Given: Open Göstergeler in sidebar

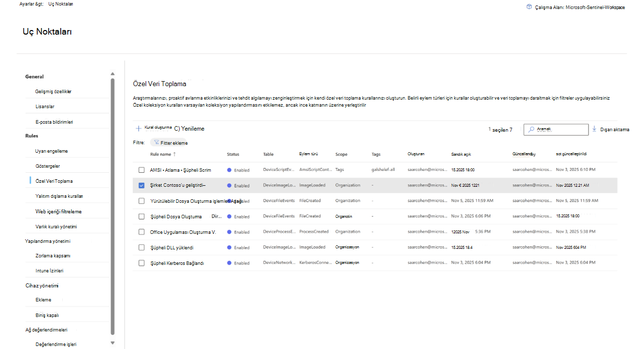Looking at the screenshot, I should point(48,166).
